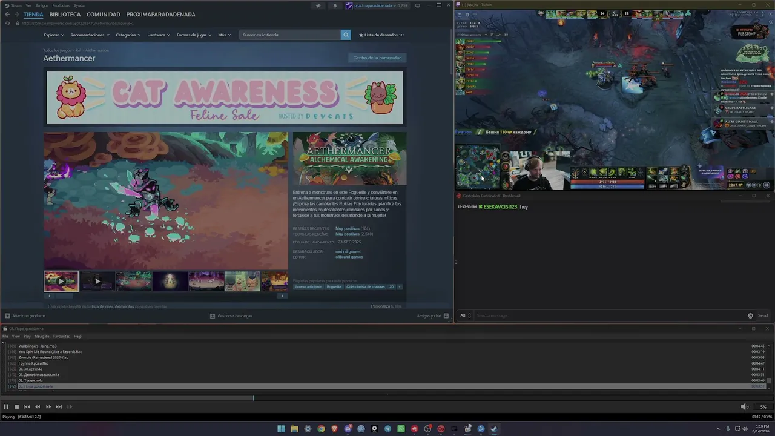The width and height of the screenshot is (775, 436).
Task: Open the Navigate menu in music player
Action: (42, 337)
